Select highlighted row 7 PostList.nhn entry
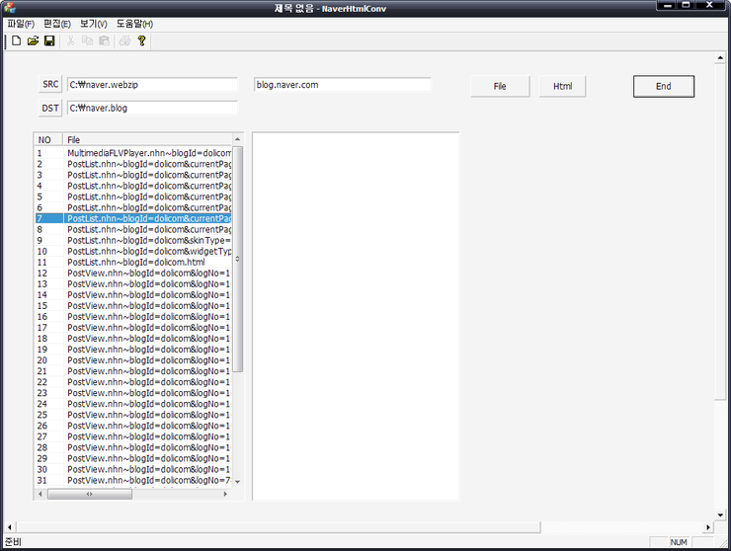This screenshot has height=551, width=731. 133,218
